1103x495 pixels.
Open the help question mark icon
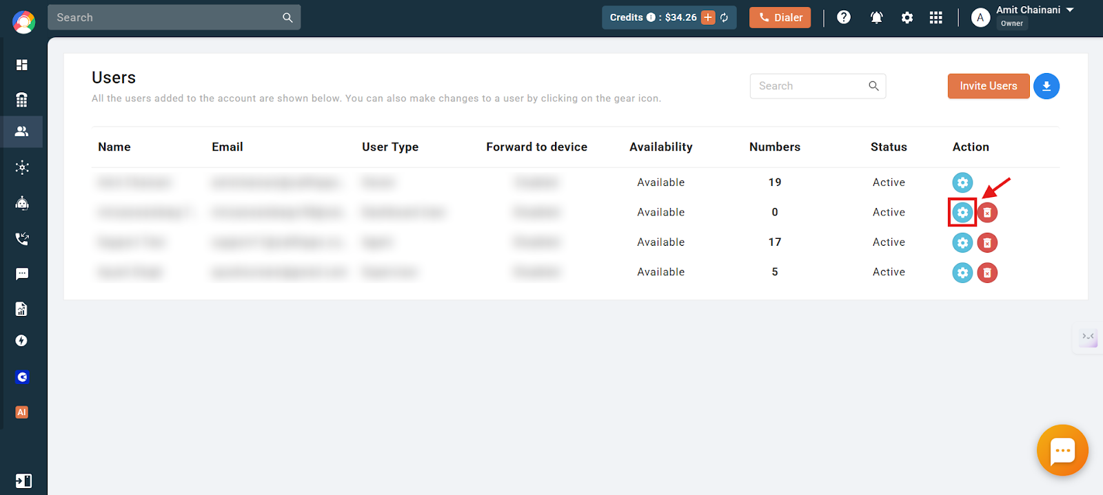[844, 17]
